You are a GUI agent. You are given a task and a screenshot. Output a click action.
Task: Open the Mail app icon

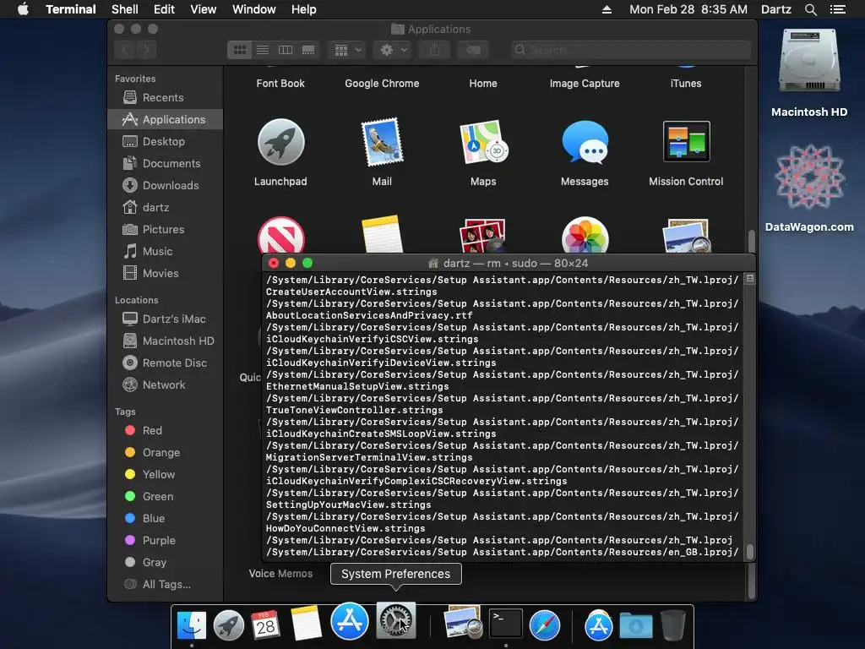coord(382,142)
